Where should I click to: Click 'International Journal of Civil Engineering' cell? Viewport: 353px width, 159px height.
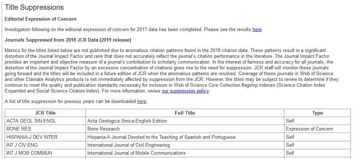(x=185, y=145)
